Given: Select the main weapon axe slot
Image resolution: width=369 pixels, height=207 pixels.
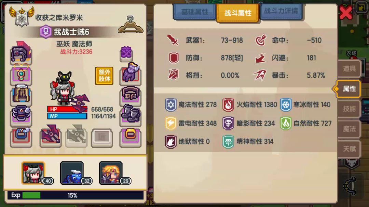Looking at the screenshot, I should [x=51, y=137].
